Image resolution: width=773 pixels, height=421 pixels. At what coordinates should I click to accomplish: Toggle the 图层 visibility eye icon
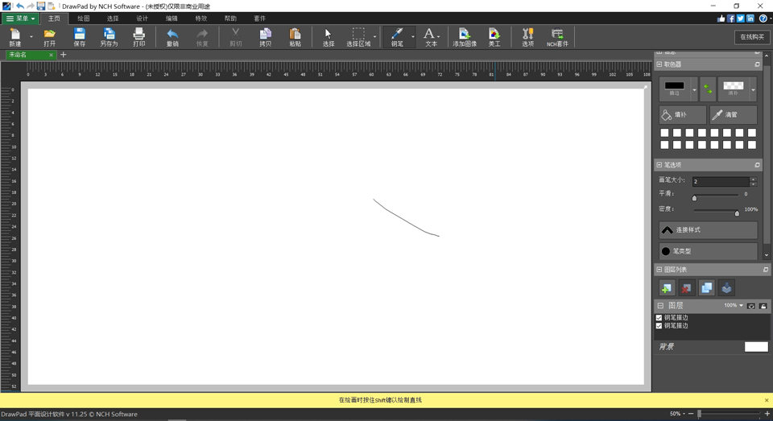pyautogui.click(x=750, y=306)
